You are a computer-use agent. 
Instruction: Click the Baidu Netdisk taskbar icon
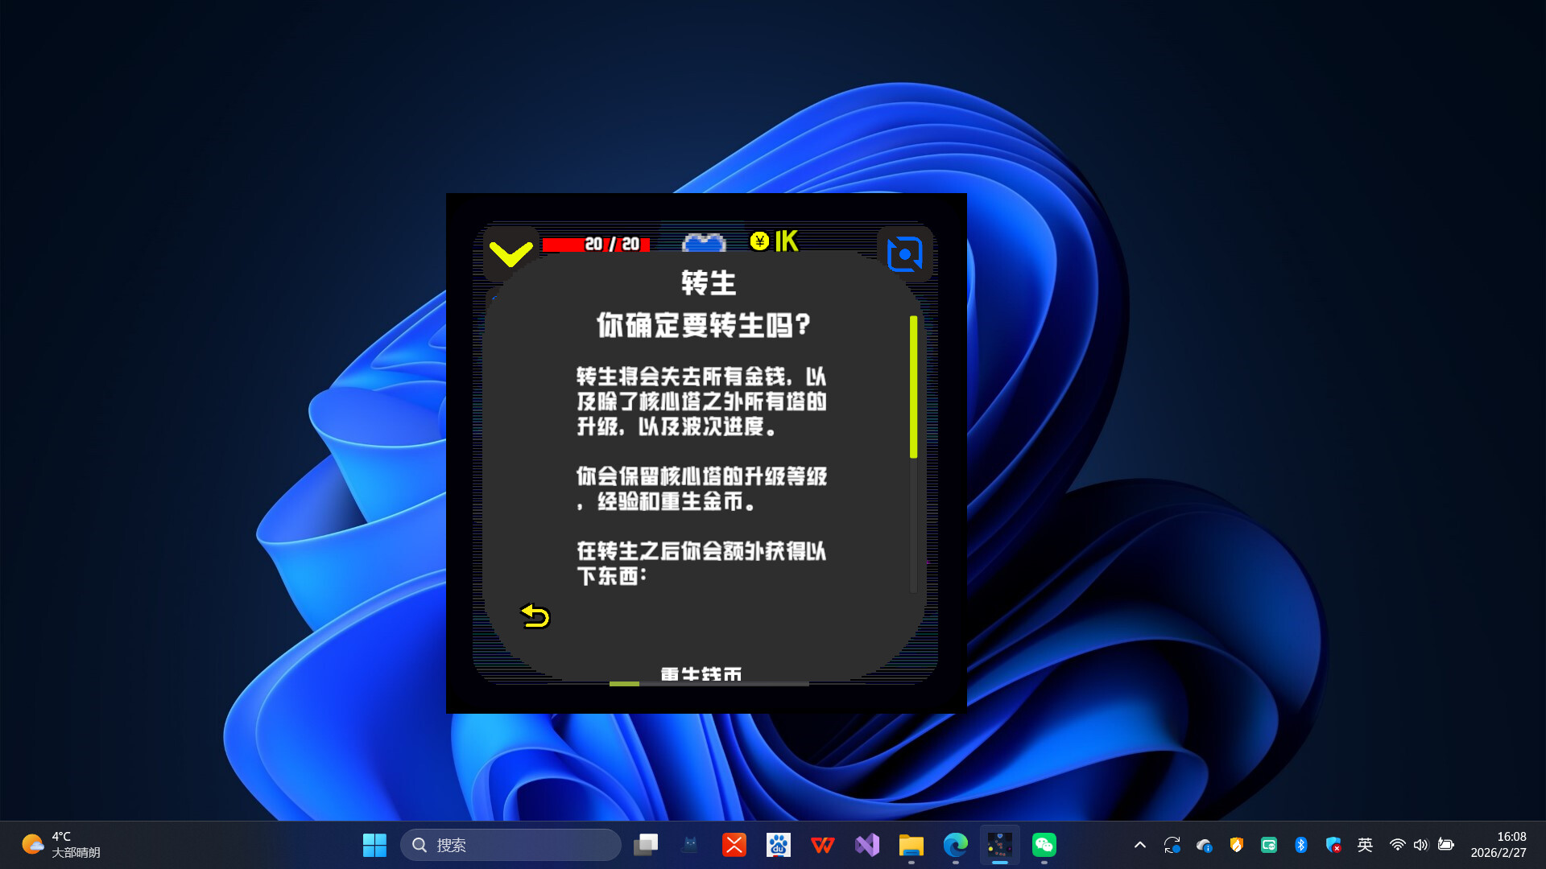[778, 845]
